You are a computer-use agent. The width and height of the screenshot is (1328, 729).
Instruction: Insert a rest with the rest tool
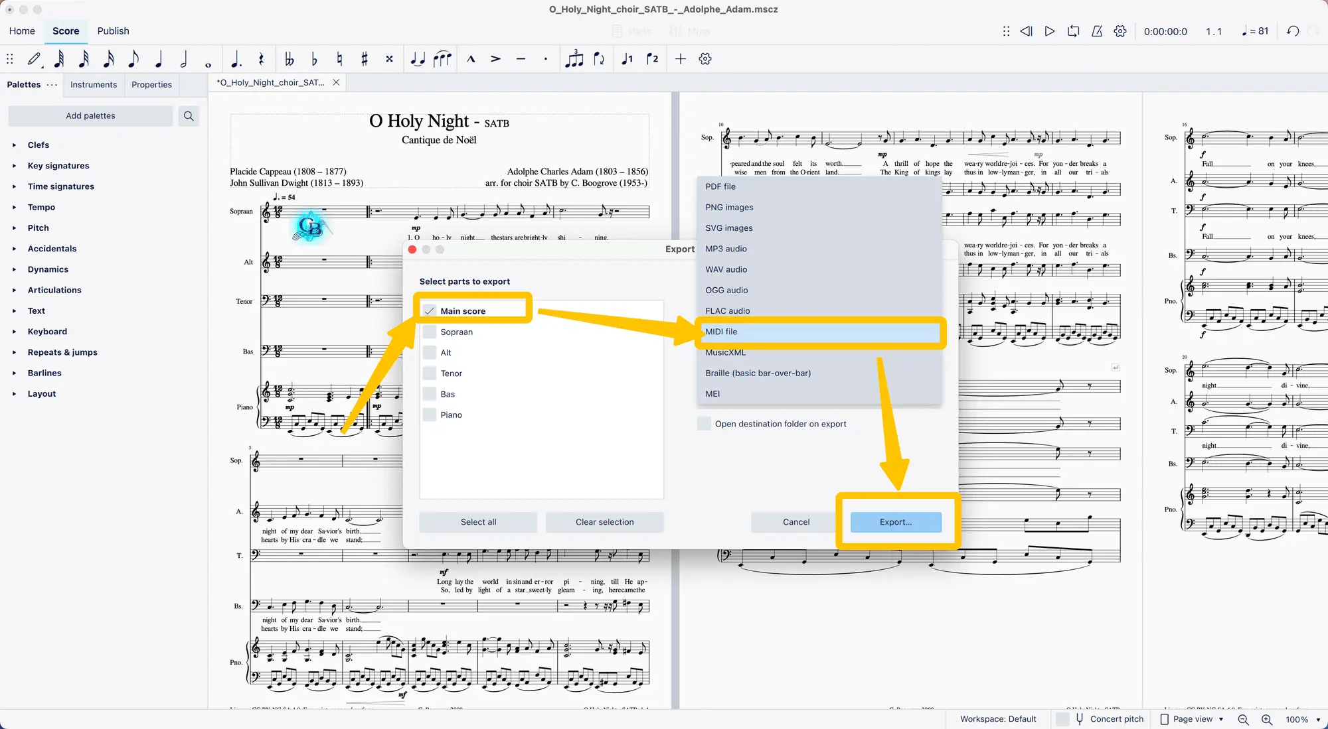261,59
